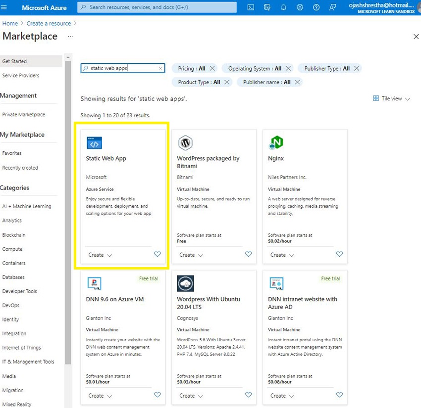Favorite DNN 9.6 on Azure VM
The width and height of the screenshot is (421, 408).
point(158,395)
